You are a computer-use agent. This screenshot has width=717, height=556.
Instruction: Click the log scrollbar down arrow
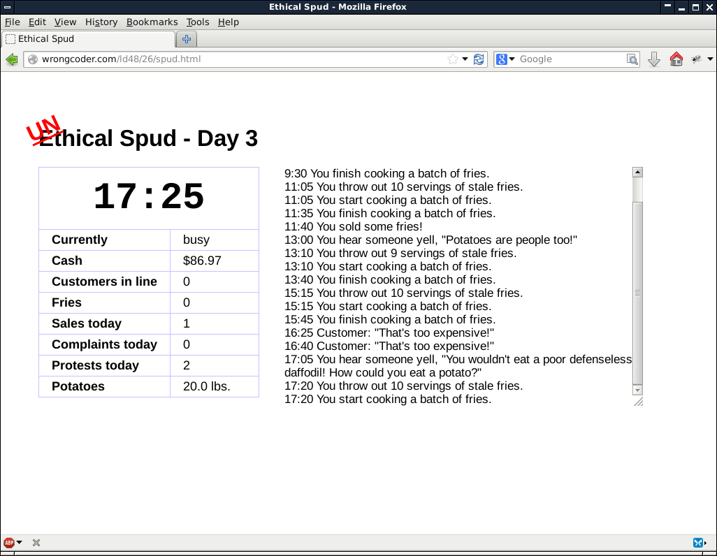tap(637, 390)
